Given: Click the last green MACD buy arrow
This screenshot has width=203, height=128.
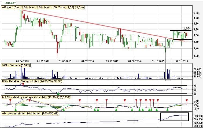Looking at the screenshot, I should (167, 110).
